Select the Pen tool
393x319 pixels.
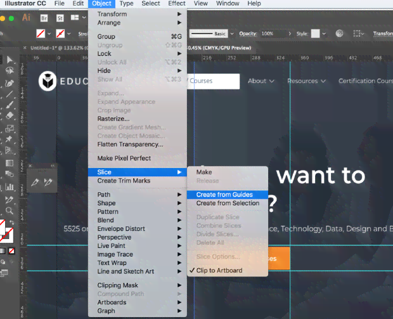[x=10, y=83]
